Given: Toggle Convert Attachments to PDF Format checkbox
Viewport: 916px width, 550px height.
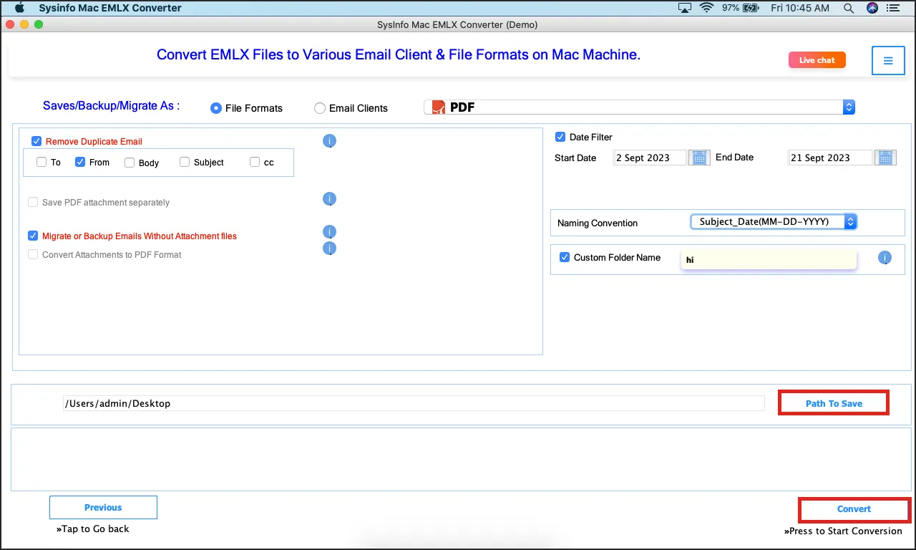Looking at the screenshot, I should pyautogui.click(x=33, y=254).
